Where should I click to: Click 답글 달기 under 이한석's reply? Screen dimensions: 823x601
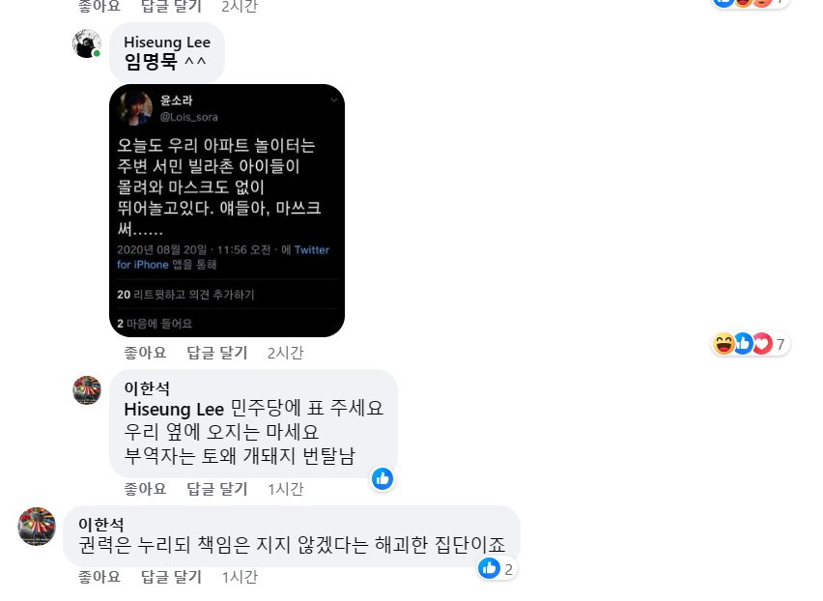[x=217, y=489]
